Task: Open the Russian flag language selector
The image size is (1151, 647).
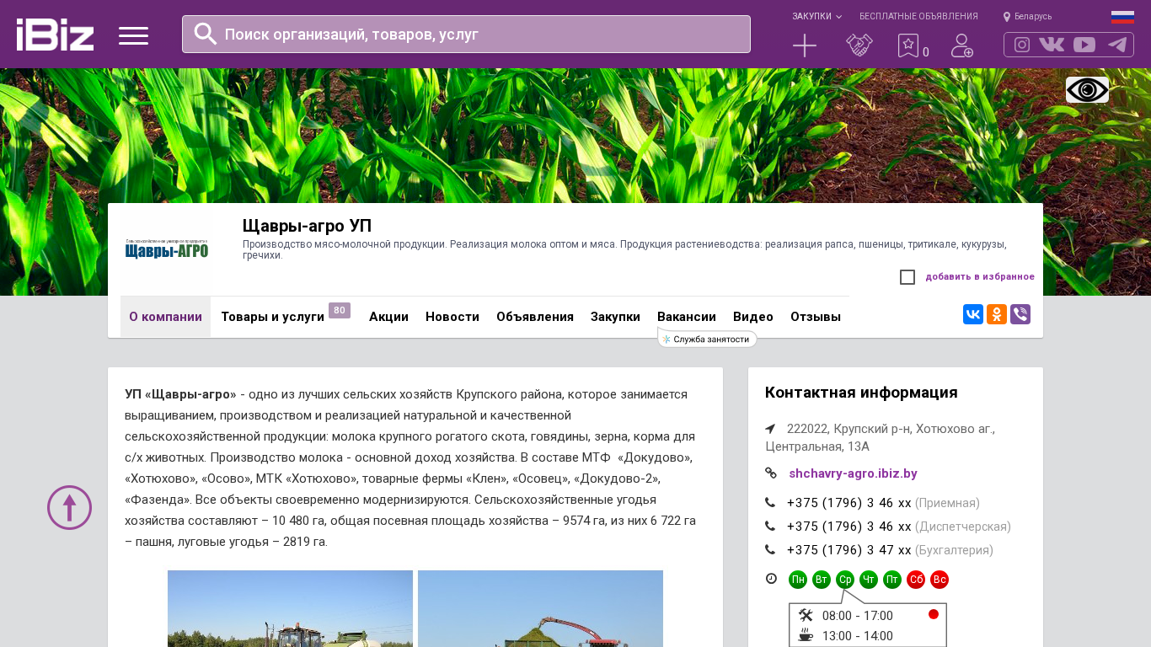Action: [x=1122, y=16]
